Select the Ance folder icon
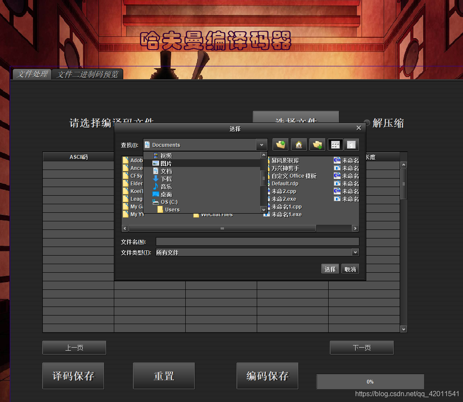 (125, 168)
